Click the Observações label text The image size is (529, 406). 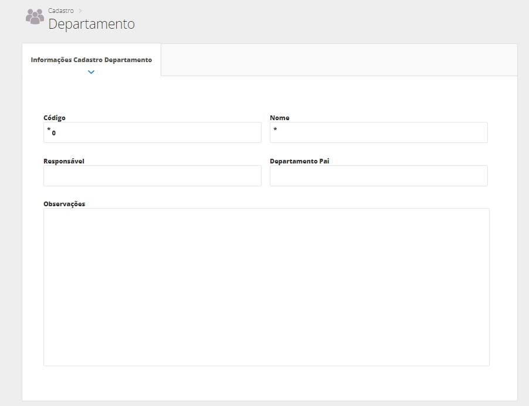(x=64, y=204)
